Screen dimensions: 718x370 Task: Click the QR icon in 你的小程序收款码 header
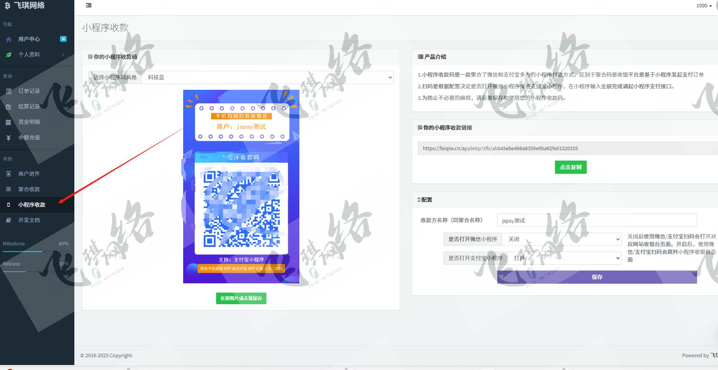click(90, 57)
